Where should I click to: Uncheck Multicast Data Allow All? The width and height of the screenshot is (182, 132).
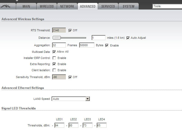click(54, 52)
